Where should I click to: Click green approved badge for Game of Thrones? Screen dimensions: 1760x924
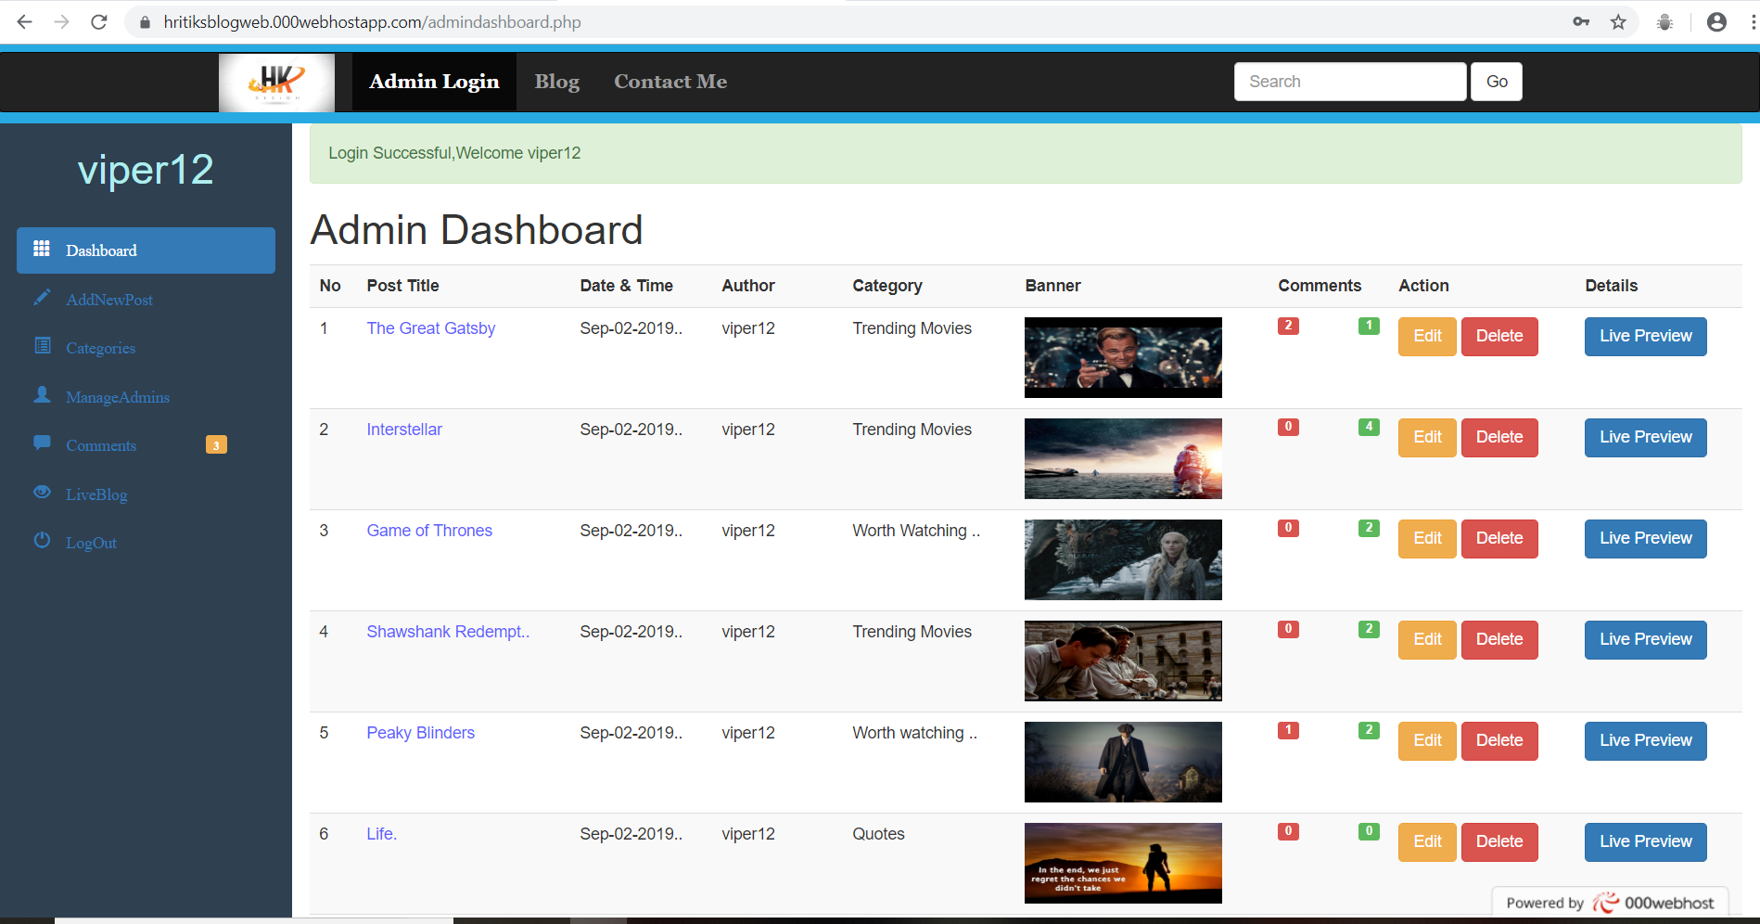1369,528
